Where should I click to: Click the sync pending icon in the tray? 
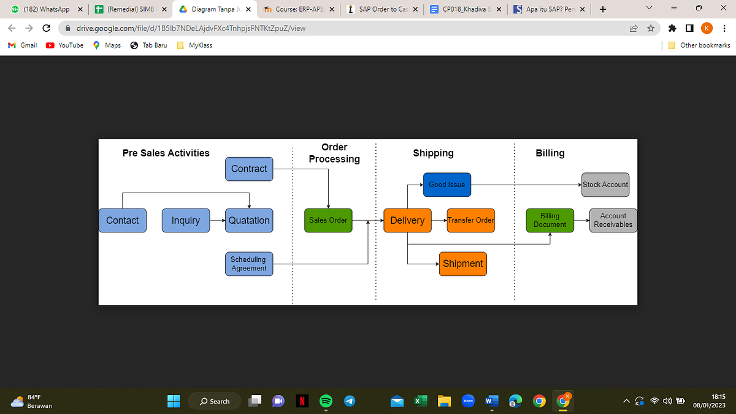(640, 401)
